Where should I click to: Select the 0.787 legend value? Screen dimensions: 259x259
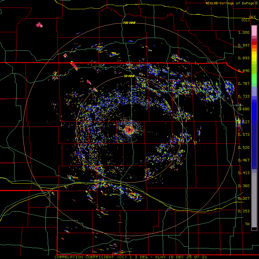pos(244,83)
